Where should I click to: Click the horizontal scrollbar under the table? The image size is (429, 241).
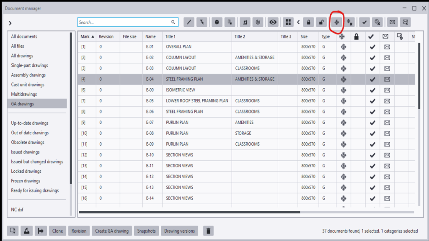(189, 212)
